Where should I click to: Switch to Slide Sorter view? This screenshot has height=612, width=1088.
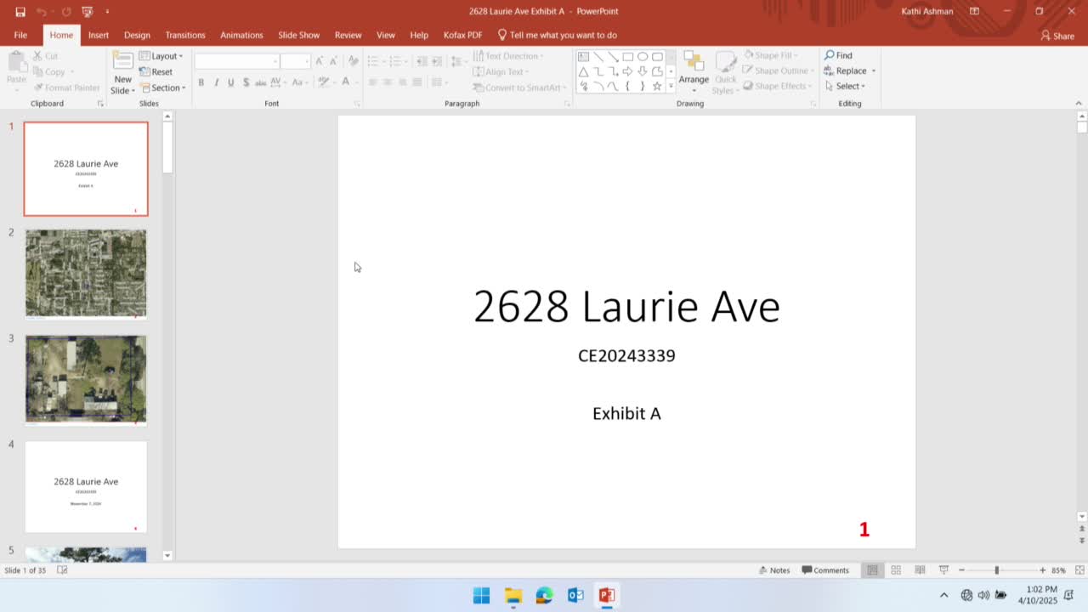[x=896, y=570]
